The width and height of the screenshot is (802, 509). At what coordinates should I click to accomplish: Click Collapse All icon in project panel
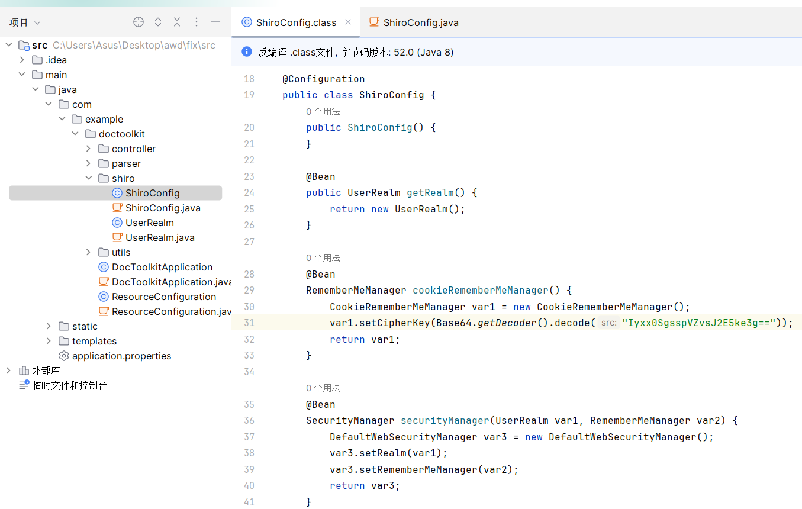pyautogui.click(x=177, y=22)
